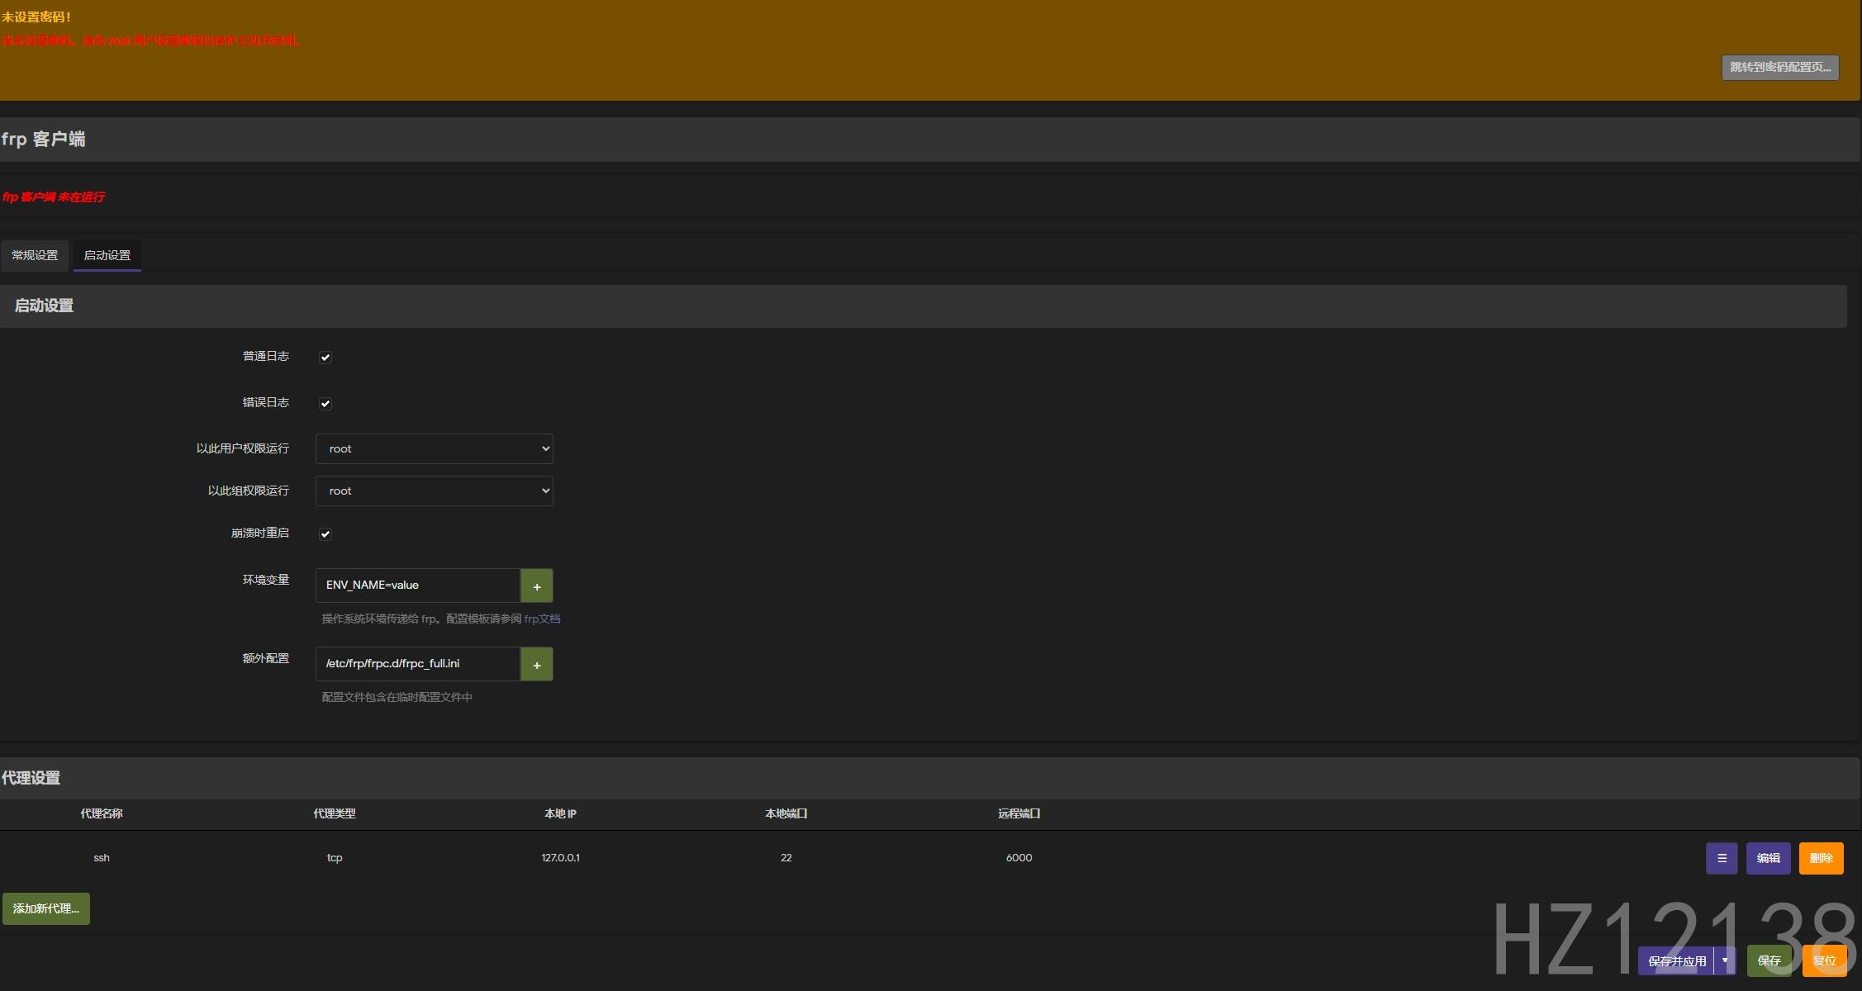
Task: Open the 以此用户权限运行 dropdown
Action: pyautogui.click(x=435, y=448)
